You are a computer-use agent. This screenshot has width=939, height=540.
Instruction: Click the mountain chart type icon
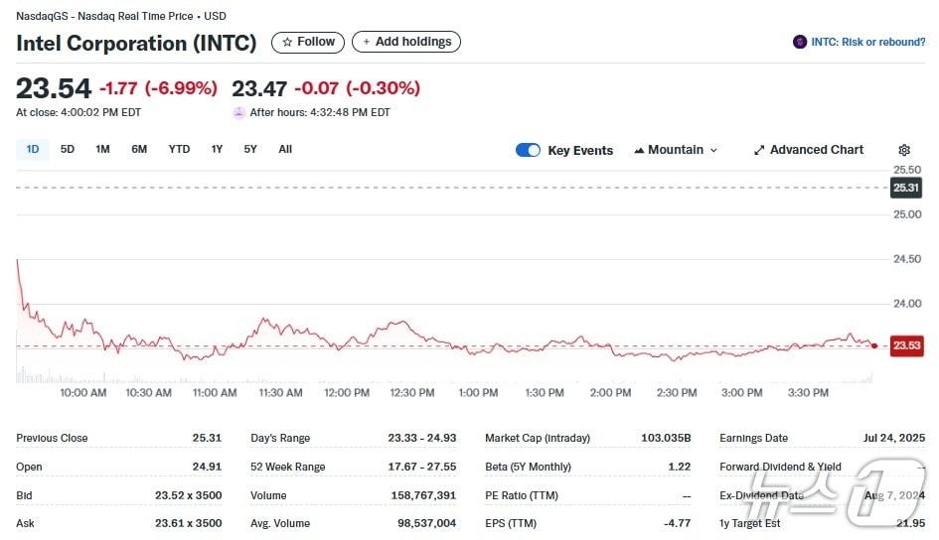pyautogui.click(x=638, y=150)
